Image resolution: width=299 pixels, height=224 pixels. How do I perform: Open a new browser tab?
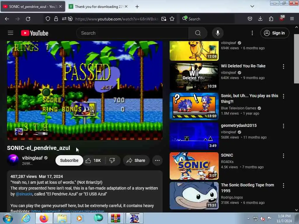pos(137,7)
